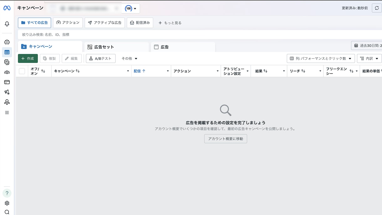Open the 結果 column dropdown arrow
The height and width of the screenshot is (215, 382).
[284, 71]
